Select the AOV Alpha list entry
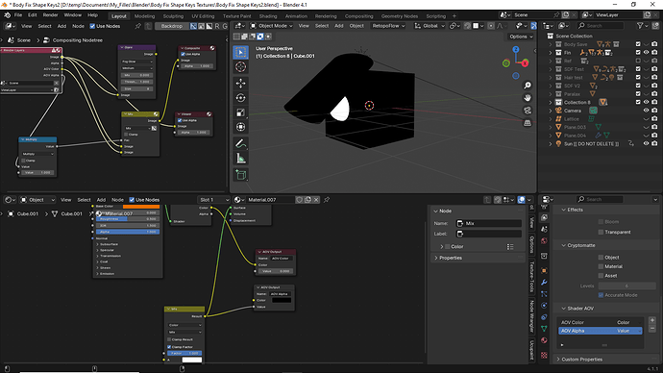The height and width of the screenshot is (373, 663). (x=600, y=331)
